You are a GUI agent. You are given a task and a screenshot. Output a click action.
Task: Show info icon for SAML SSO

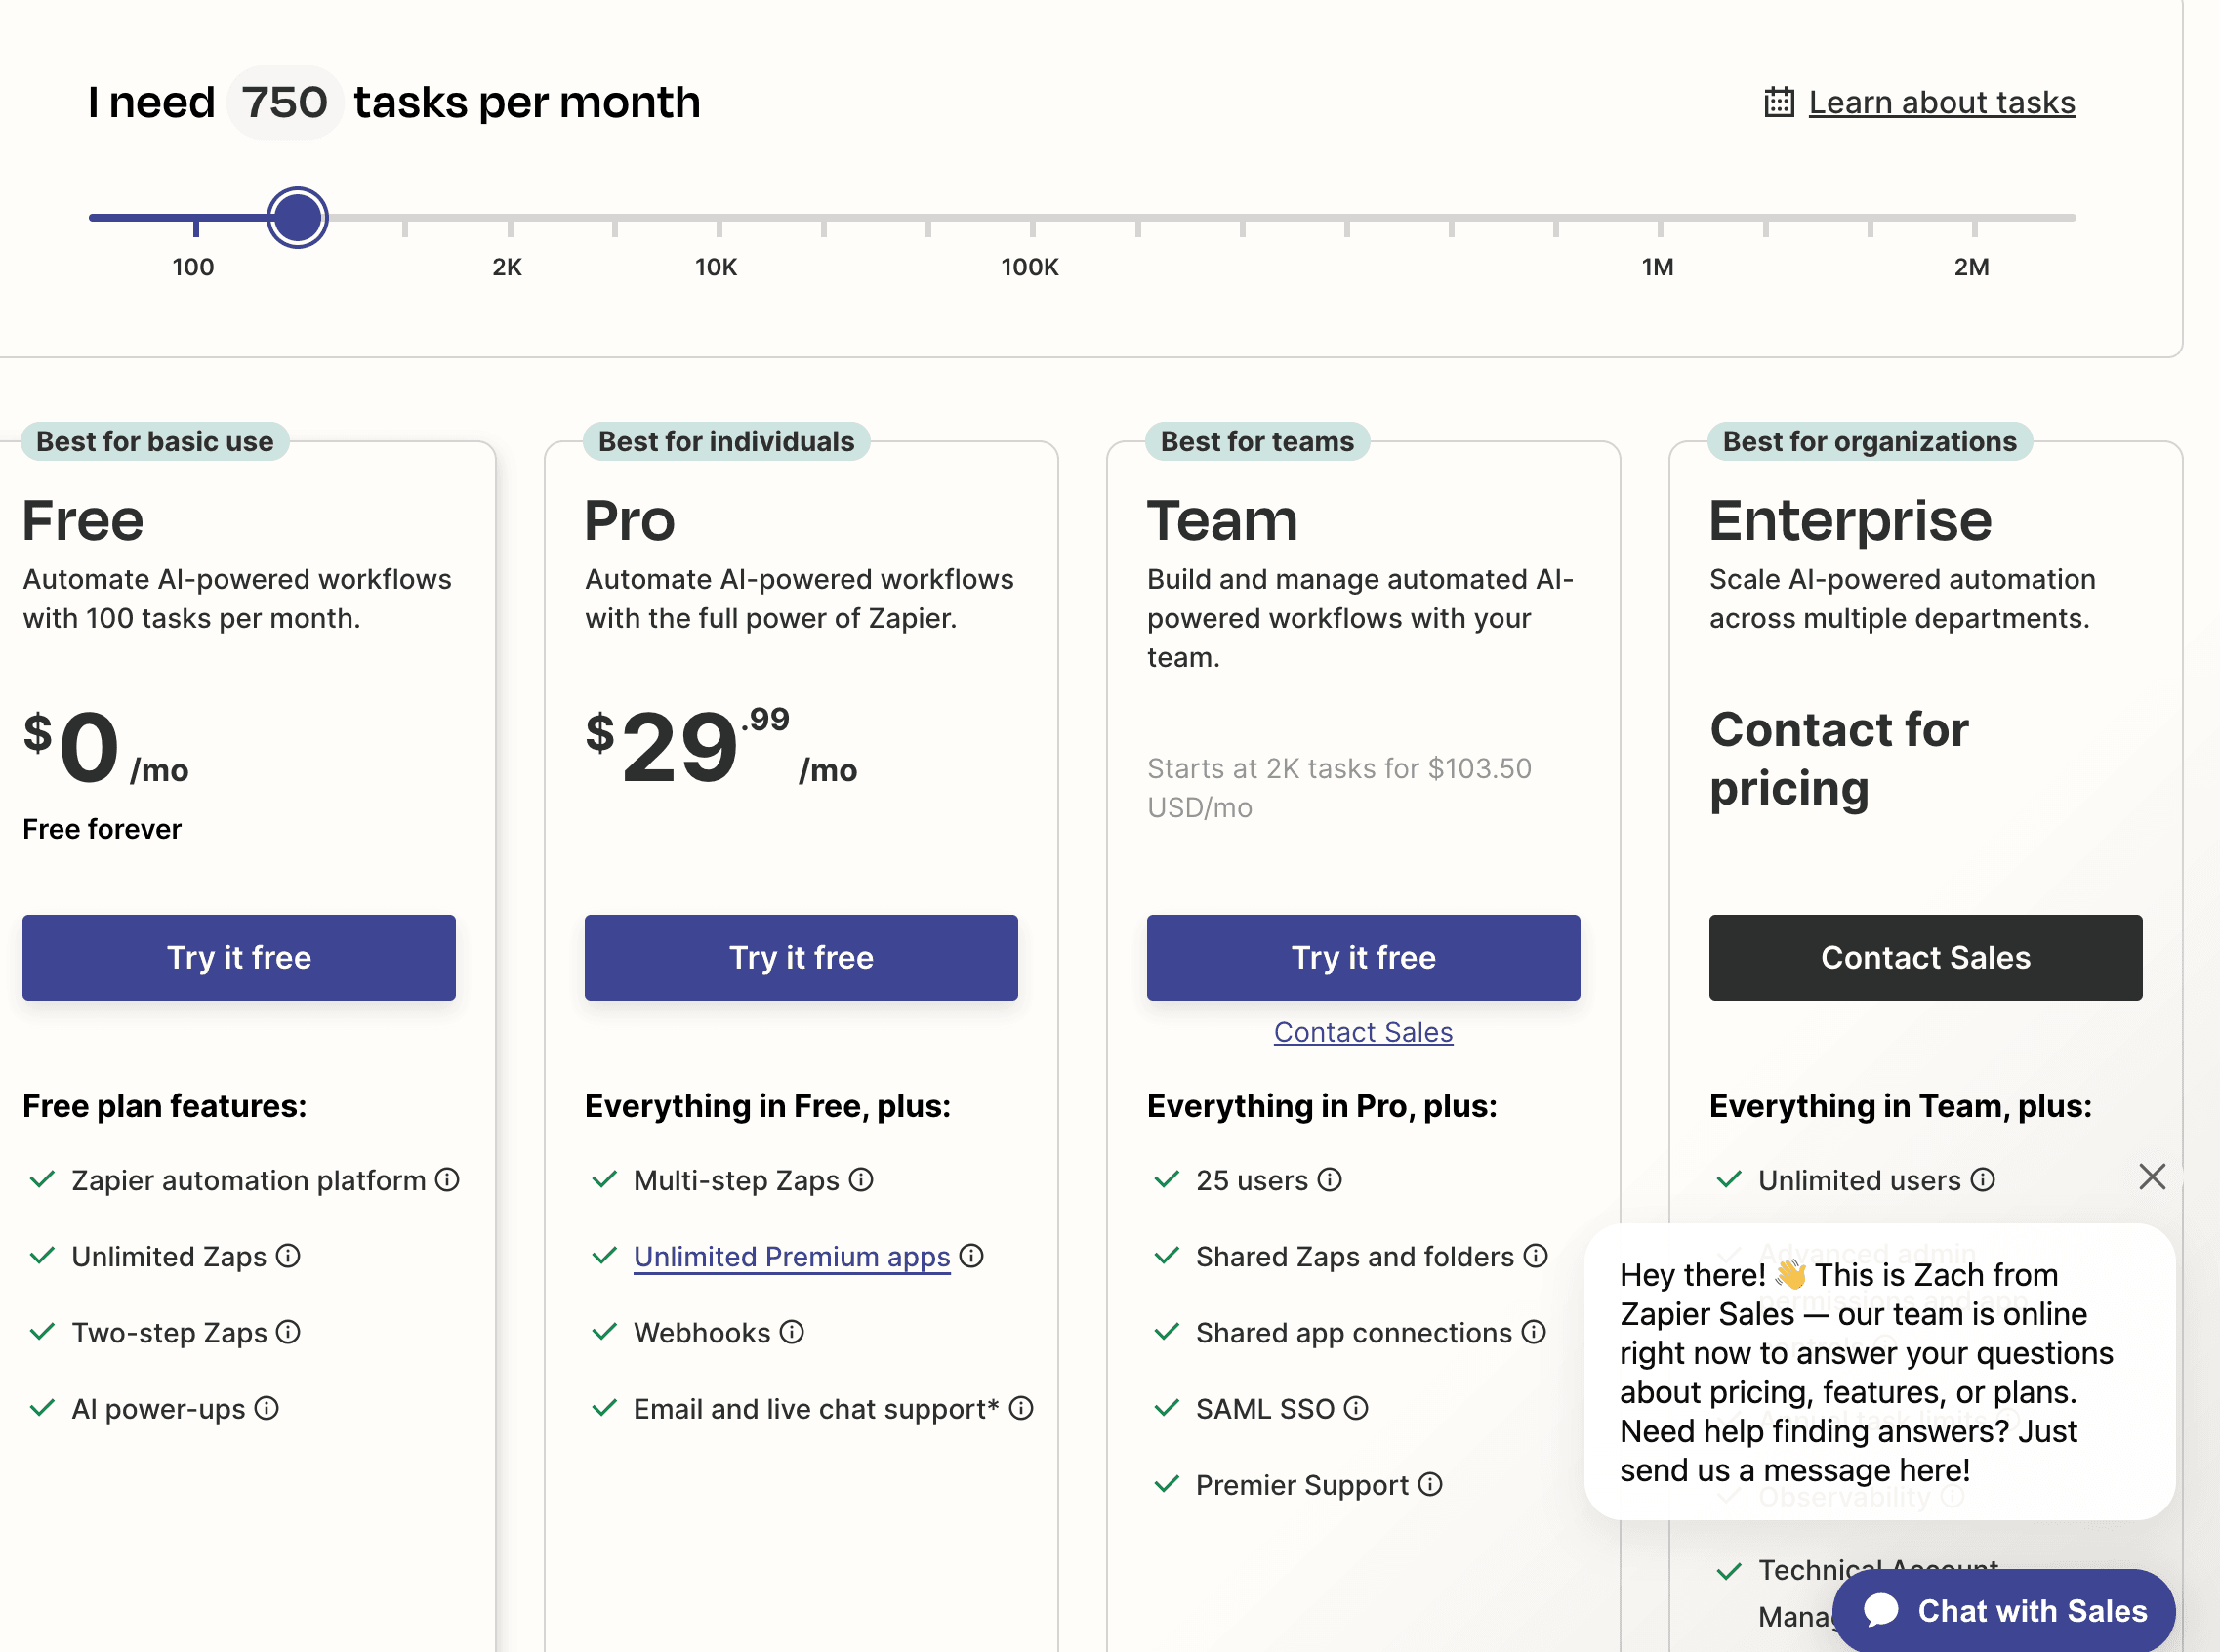tap(1355, 1408)
